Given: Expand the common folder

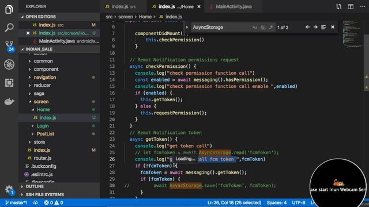Looking at the screenshot, I should [29, 61].
